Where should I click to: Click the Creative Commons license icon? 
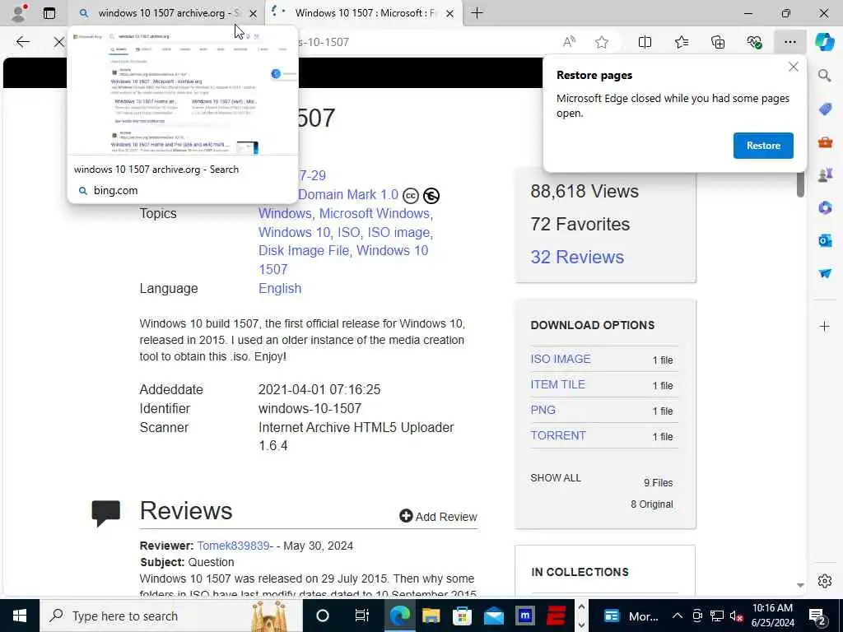pos(410,196)
